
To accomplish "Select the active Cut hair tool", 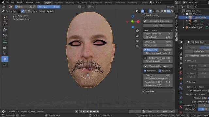I will coord(5,59).
